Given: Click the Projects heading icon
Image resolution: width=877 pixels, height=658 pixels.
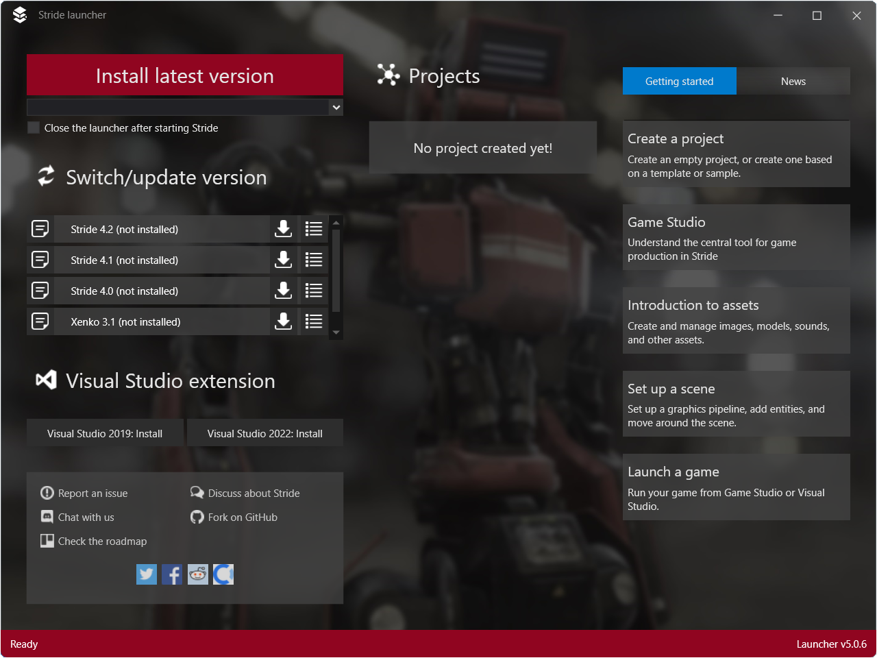Looking at the screenshot, I should point(388,75).
